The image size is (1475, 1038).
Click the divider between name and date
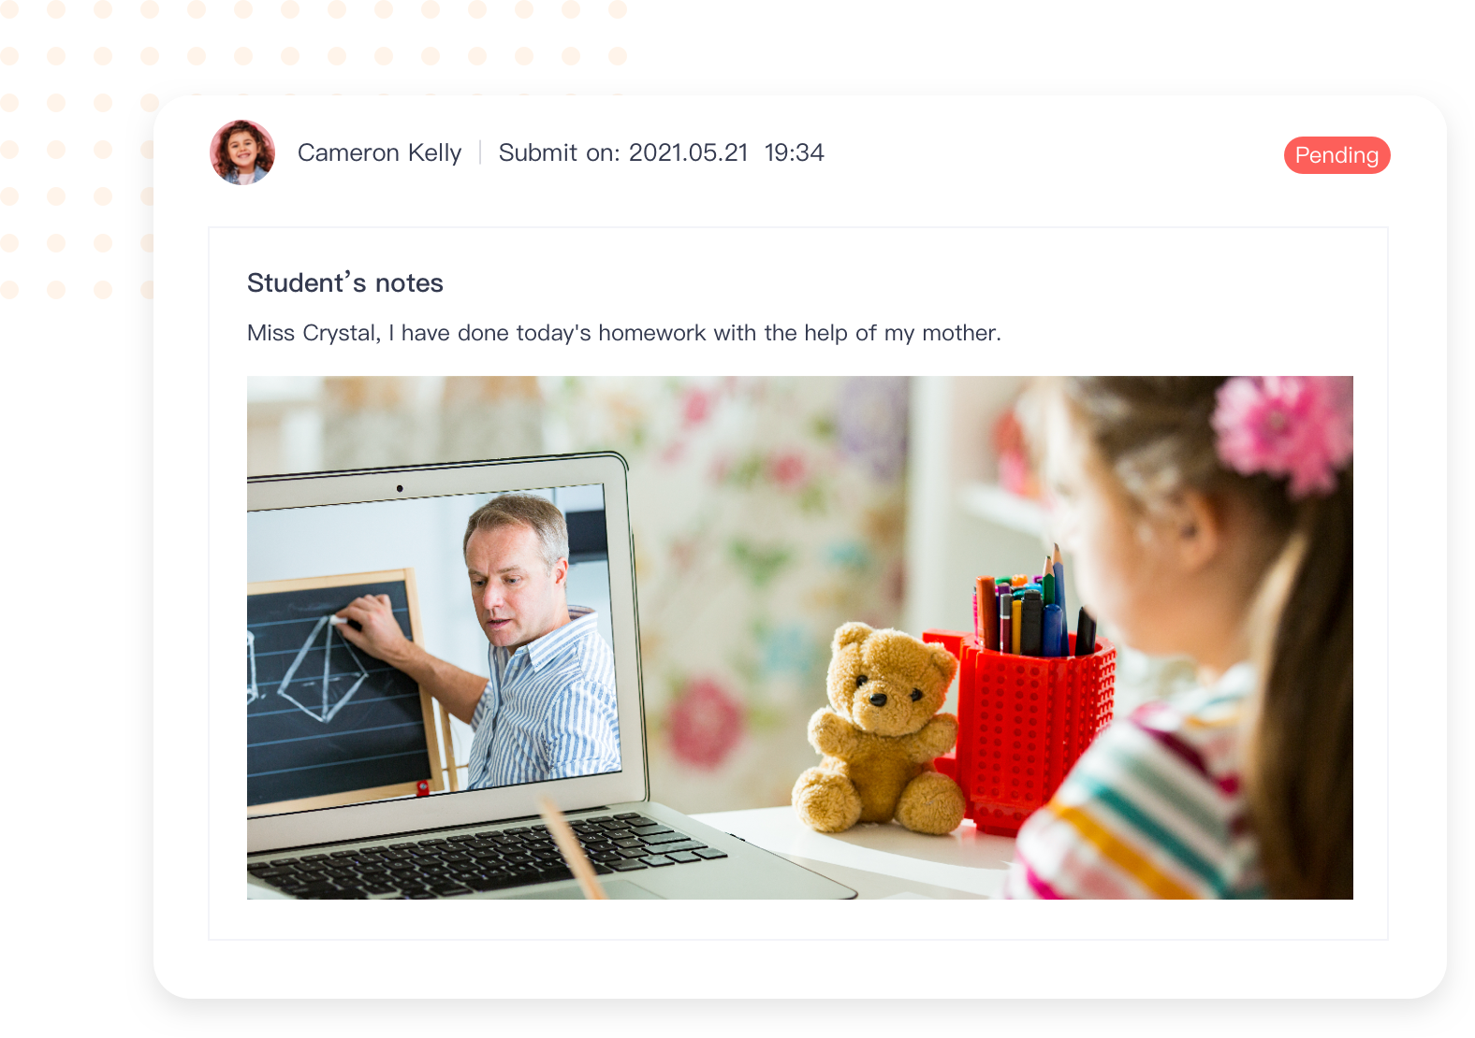pos(480,152)
